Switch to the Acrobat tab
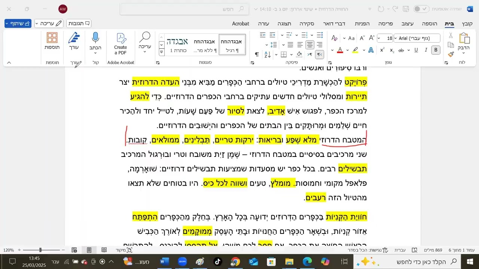Screen dimensions: 479x269 tap(241, 24)
